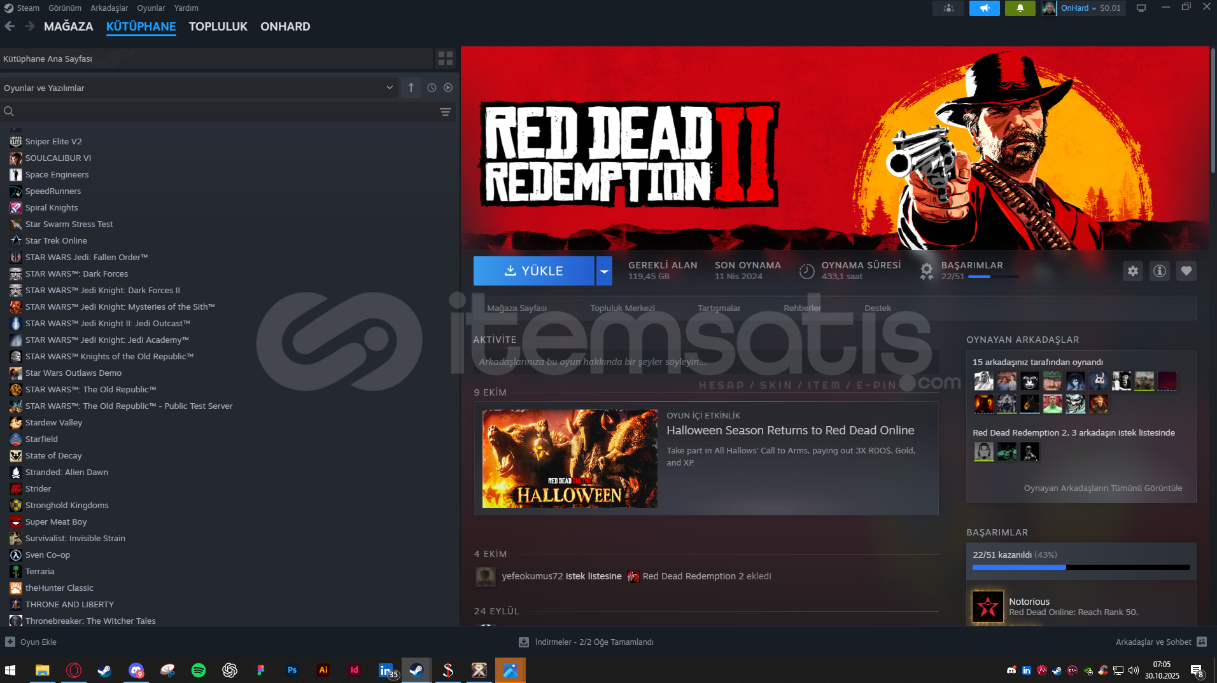Open Spotify from the taskbar
The height and width of the screenshot is (683, 1217).
pyautogui.click(x=199, y=670)
